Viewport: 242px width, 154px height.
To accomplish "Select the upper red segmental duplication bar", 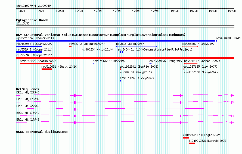I will click(x=186, y=138).
